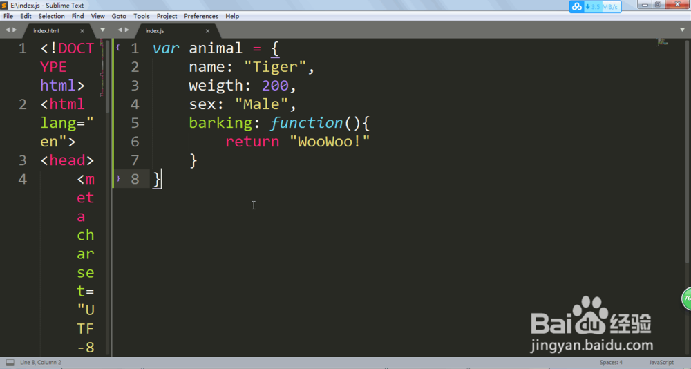This screenshot has height=369, width=691.
Task: Click the minimap of the index.html pane
Action: click(102, 68)
